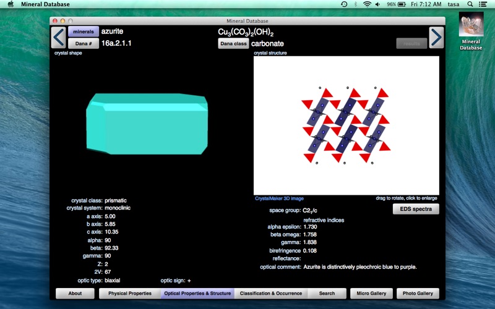Click the menu bar clock Fri 7:12 AM
Viewport: 495px width, 309px height.
[426, 4]
